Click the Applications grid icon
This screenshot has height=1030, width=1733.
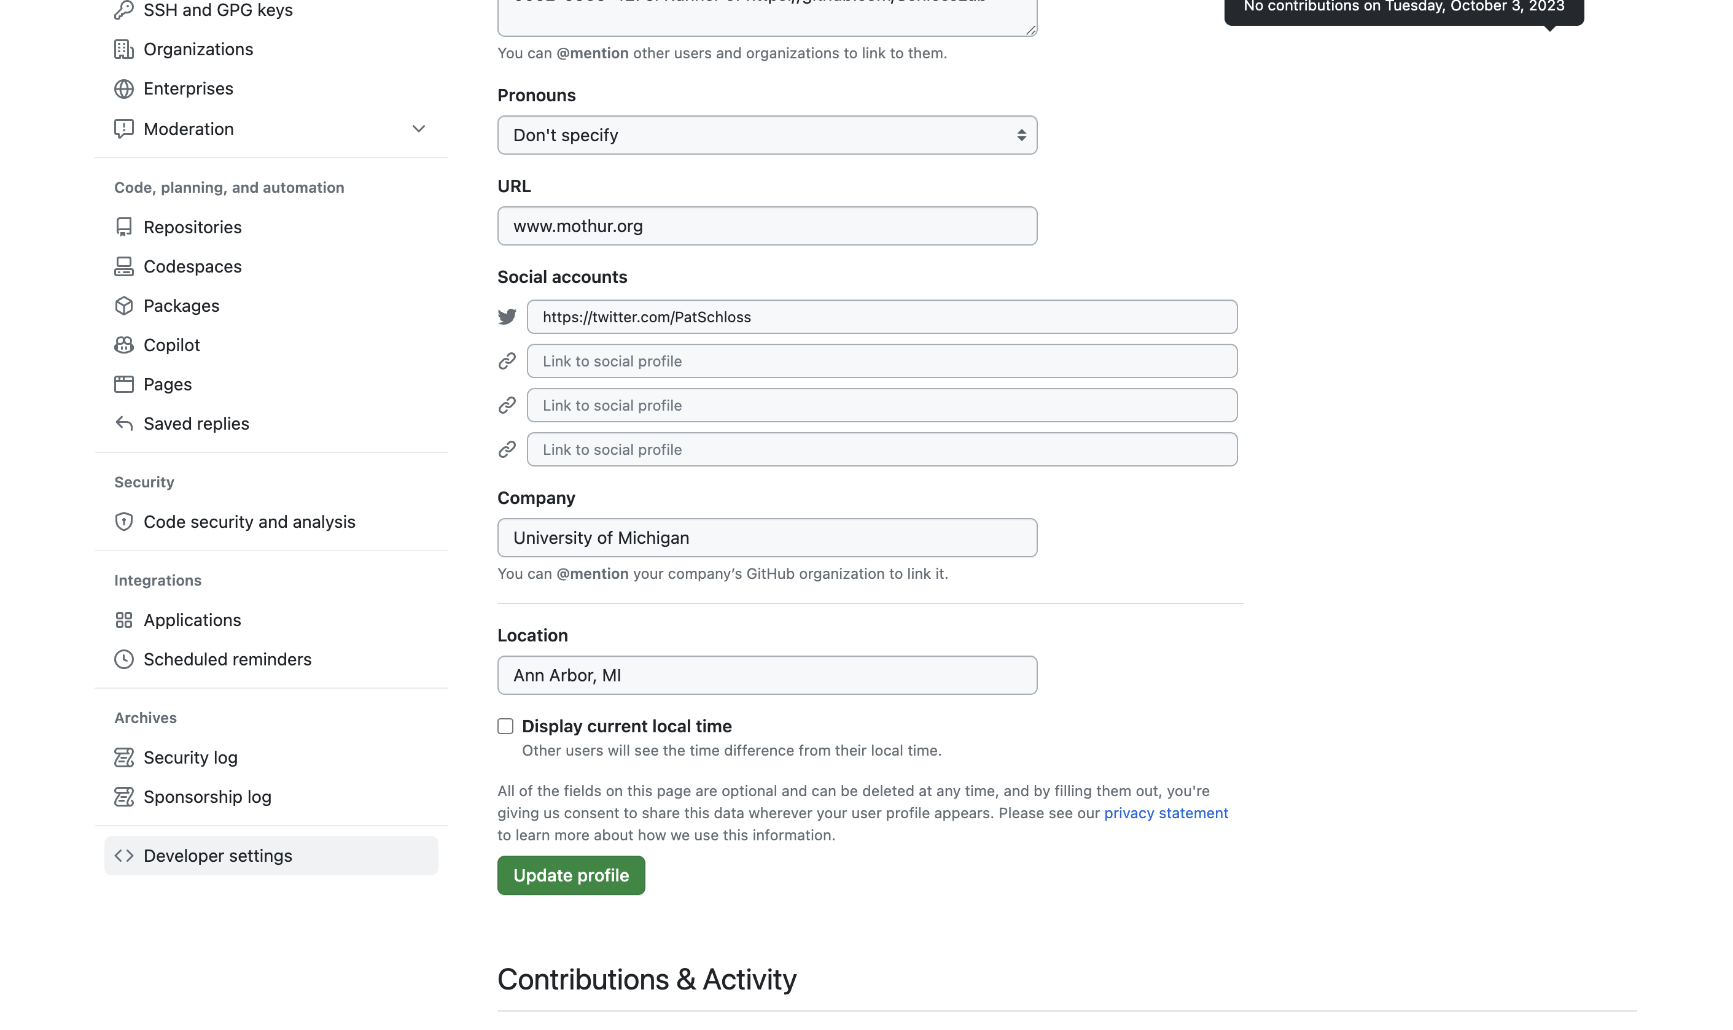[x=123, y=620]
